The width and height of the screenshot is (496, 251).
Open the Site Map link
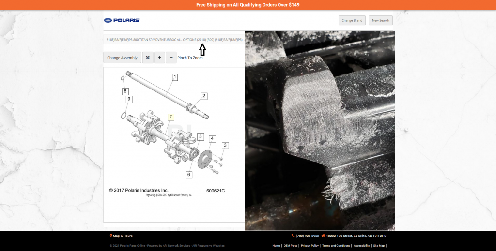[379, 246]
